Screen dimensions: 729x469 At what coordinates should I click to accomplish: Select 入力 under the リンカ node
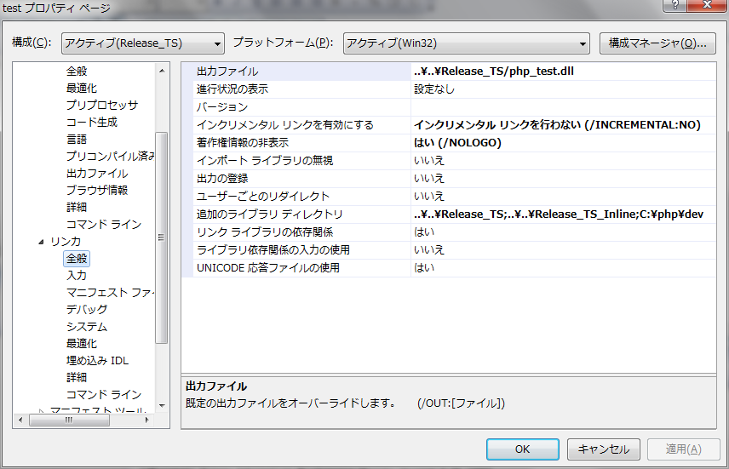pos(77,276)
